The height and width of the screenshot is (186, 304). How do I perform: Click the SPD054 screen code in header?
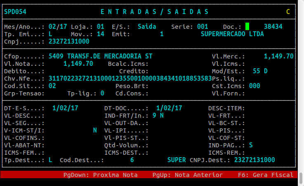point(15,12)
